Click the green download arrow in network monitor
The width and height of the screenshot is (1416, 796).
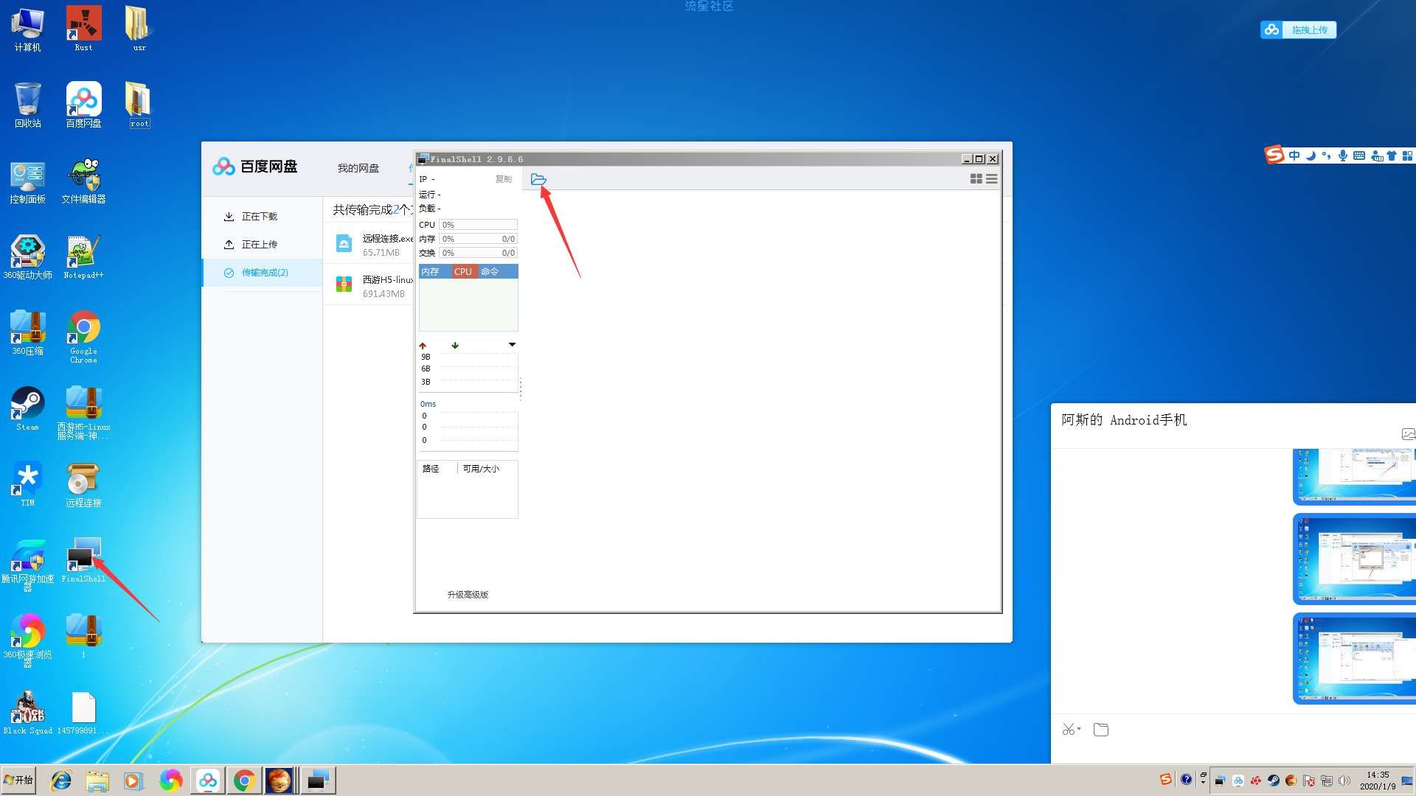click(x=455, y=345)
